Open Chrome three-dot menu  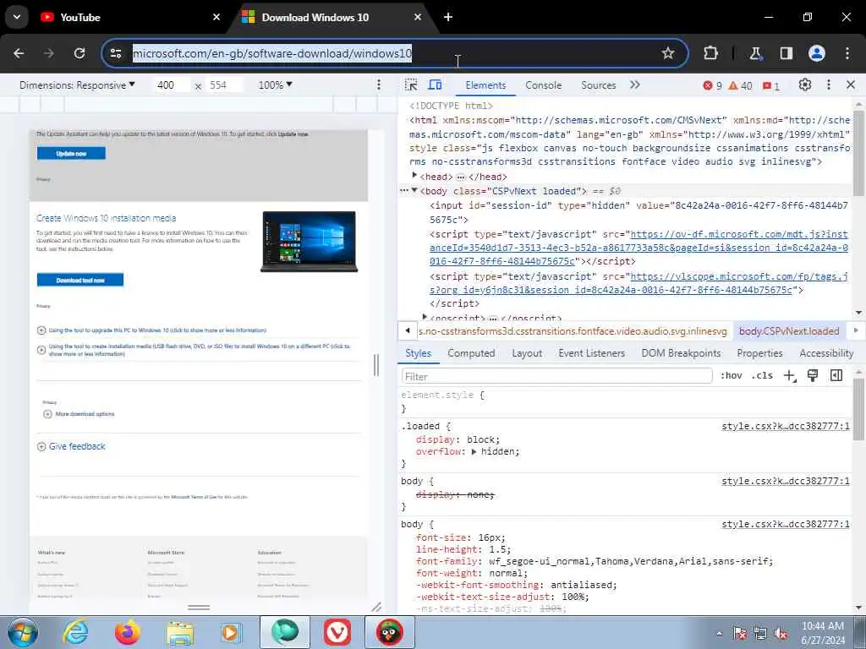click(847, 53)
